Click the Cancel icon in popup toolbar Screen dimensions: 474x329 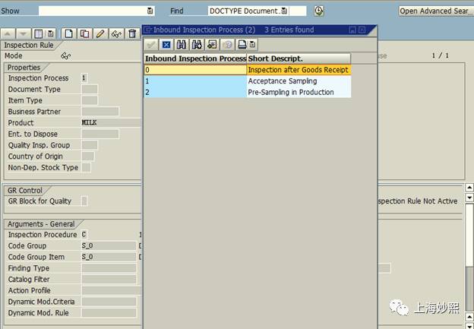coord(167,45)
